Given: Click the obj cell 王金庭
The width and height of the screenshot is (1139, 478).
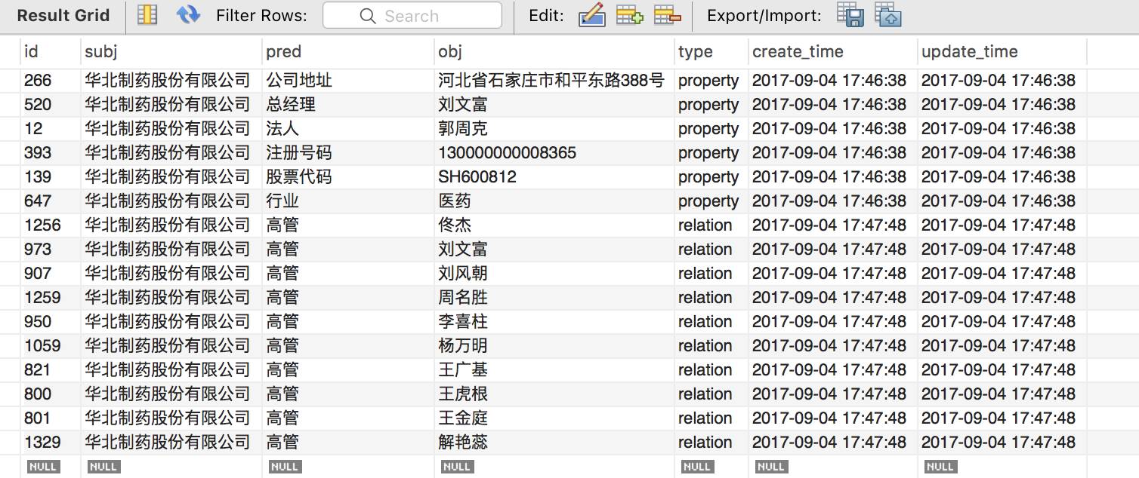Looking at the screenshot, I should click(554, 418).
